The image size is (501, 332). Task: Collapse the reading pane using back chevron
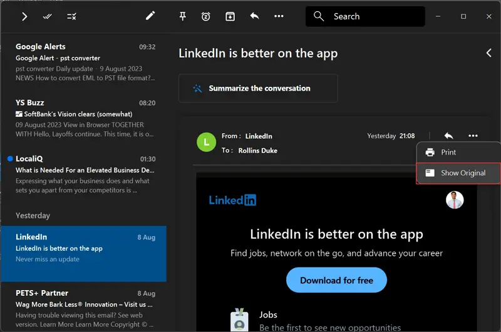click(x=488, y=53)
